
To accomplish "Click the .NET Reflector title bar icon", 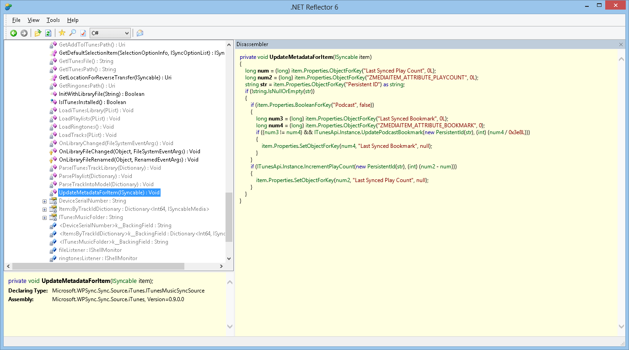I will pyautogui.click(x=8, y=7).
